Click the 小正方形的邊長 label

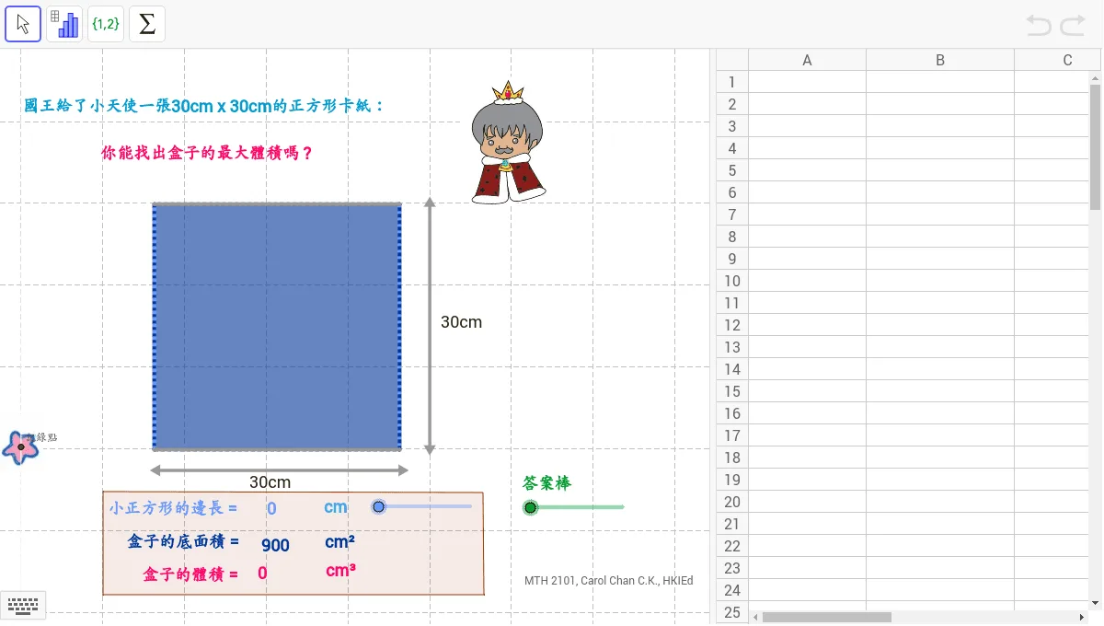[x=173, y=507]
